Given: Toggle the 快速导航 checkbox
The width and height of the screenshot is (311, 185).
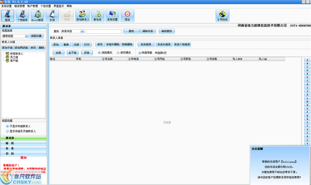Looking at the screenshot, I should coord(140,53).
